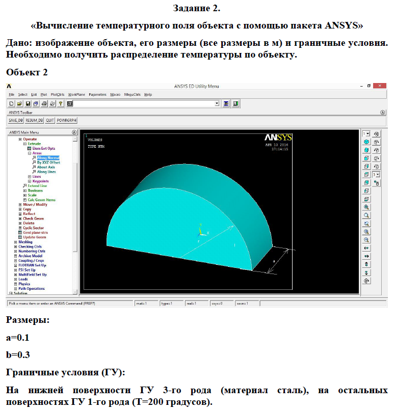Click the Box Zoom magnifier icon
The width and height of the screenshot is (394, 411).
tap(366, 215)
